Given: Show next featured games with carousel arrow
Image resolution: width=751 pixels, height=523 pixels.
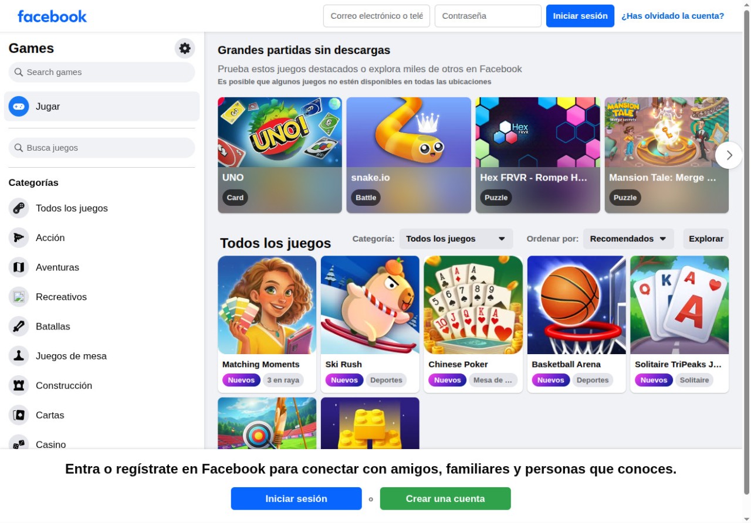Looking at the screenshot, I should point(729,155).
